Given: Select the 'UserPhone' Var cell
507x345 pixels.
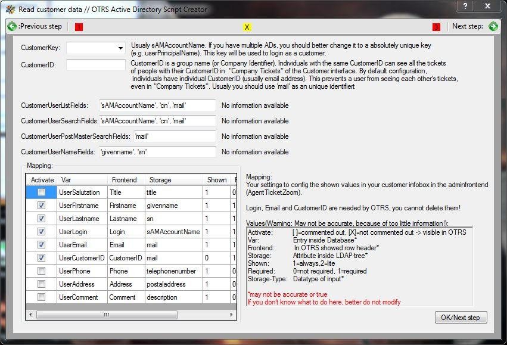Looking at the screenshot, I should click(x=82, y=271).
